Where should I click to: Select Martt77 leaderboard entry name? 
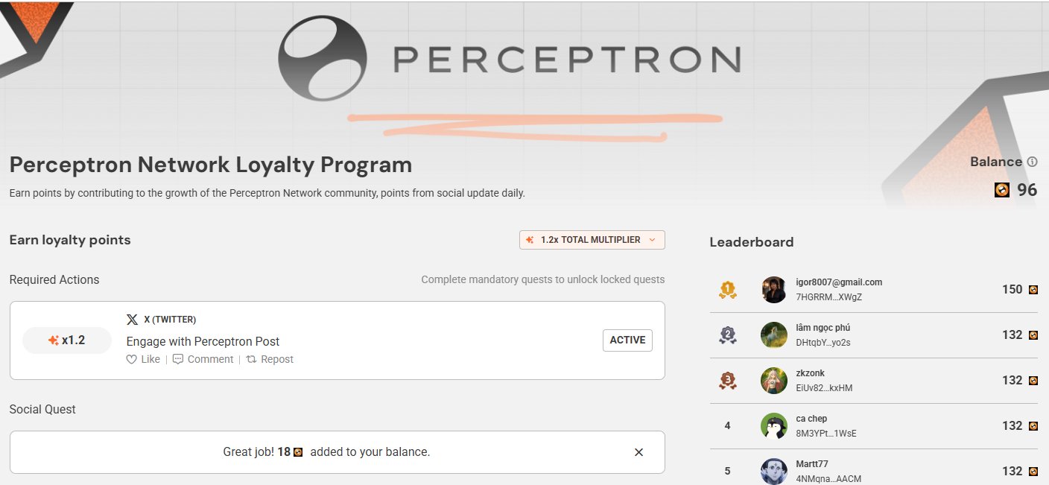[811, 464]
